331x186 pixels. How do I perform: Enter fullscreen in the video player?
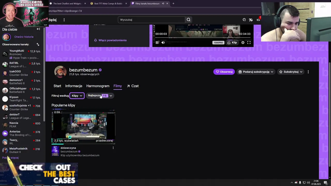pos(249,43)
